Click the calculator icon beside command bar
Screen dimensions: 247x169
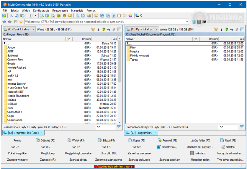click(199, 22)
